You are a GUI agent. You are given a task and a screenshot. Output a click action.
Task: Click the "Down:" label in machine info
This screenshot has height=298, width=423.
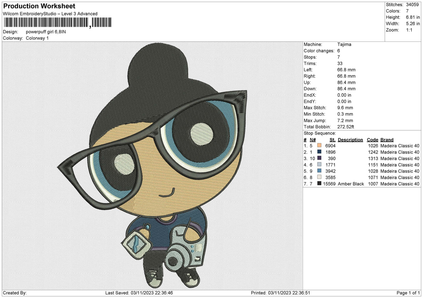click(x=310, y=89)
